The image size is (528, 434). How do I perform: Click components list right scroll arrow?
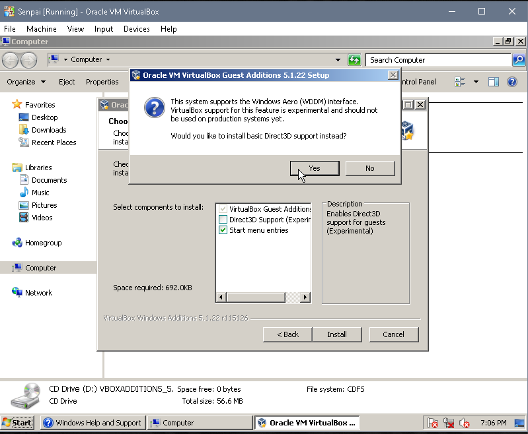(305, 297)
